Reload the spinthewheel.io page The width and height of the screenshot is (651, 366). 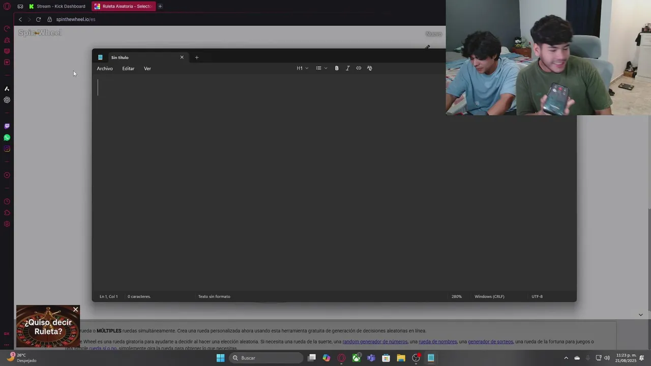[x=38, y=19]
